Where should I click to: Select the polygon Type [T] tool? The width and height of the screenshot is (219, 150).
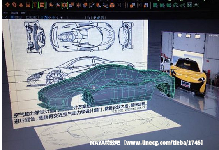point(35,5)
